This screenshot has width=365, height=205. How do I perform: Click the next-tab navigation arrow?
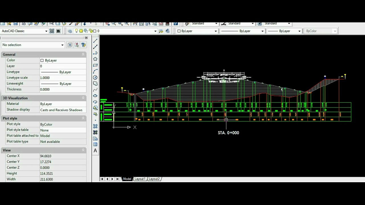112,179
